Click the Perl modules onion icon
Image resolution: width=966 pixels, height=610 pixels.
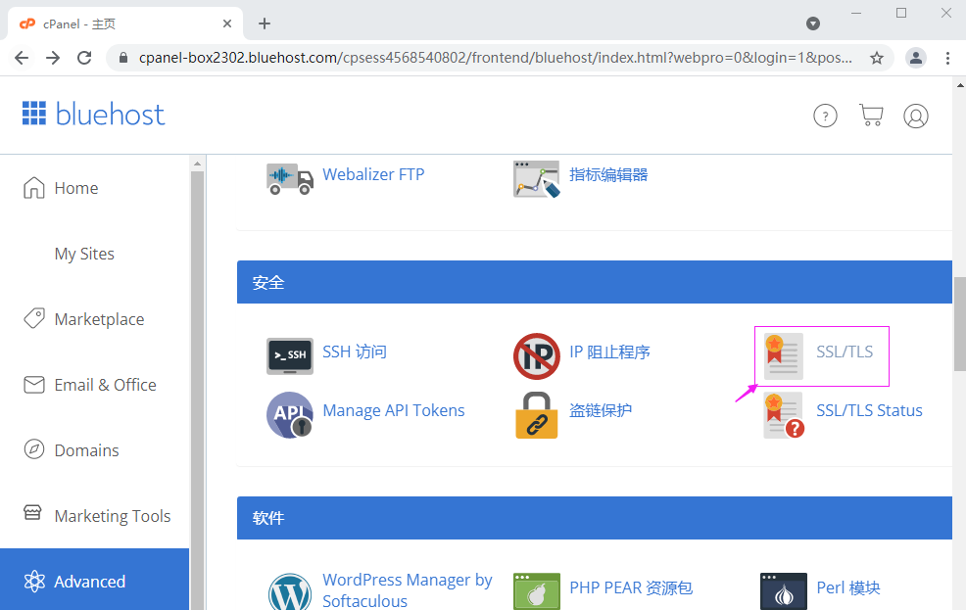783,591
